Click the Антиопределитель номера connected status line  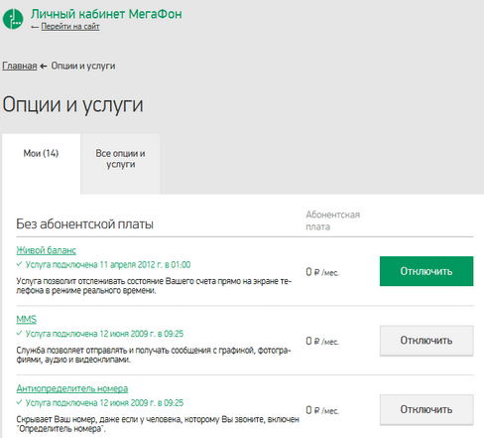coord(100,403)
